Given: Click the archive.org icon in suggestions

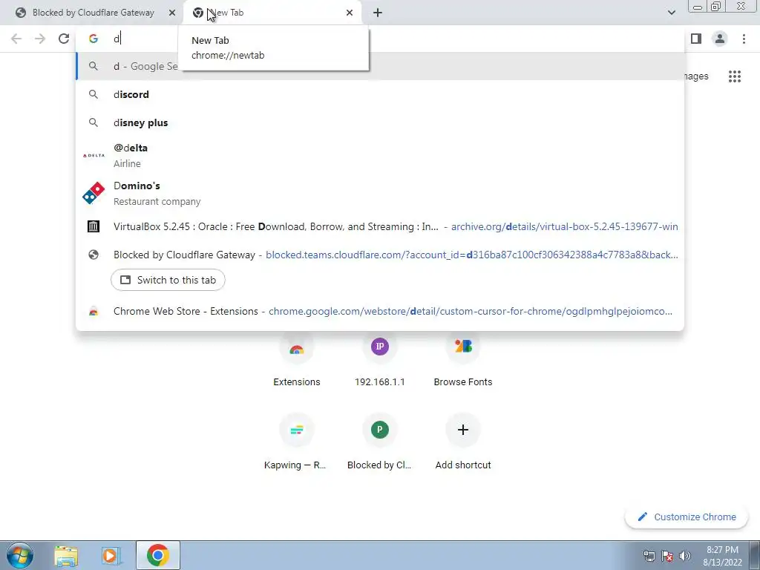Looking at the screenshot, I should pos(94,226).
